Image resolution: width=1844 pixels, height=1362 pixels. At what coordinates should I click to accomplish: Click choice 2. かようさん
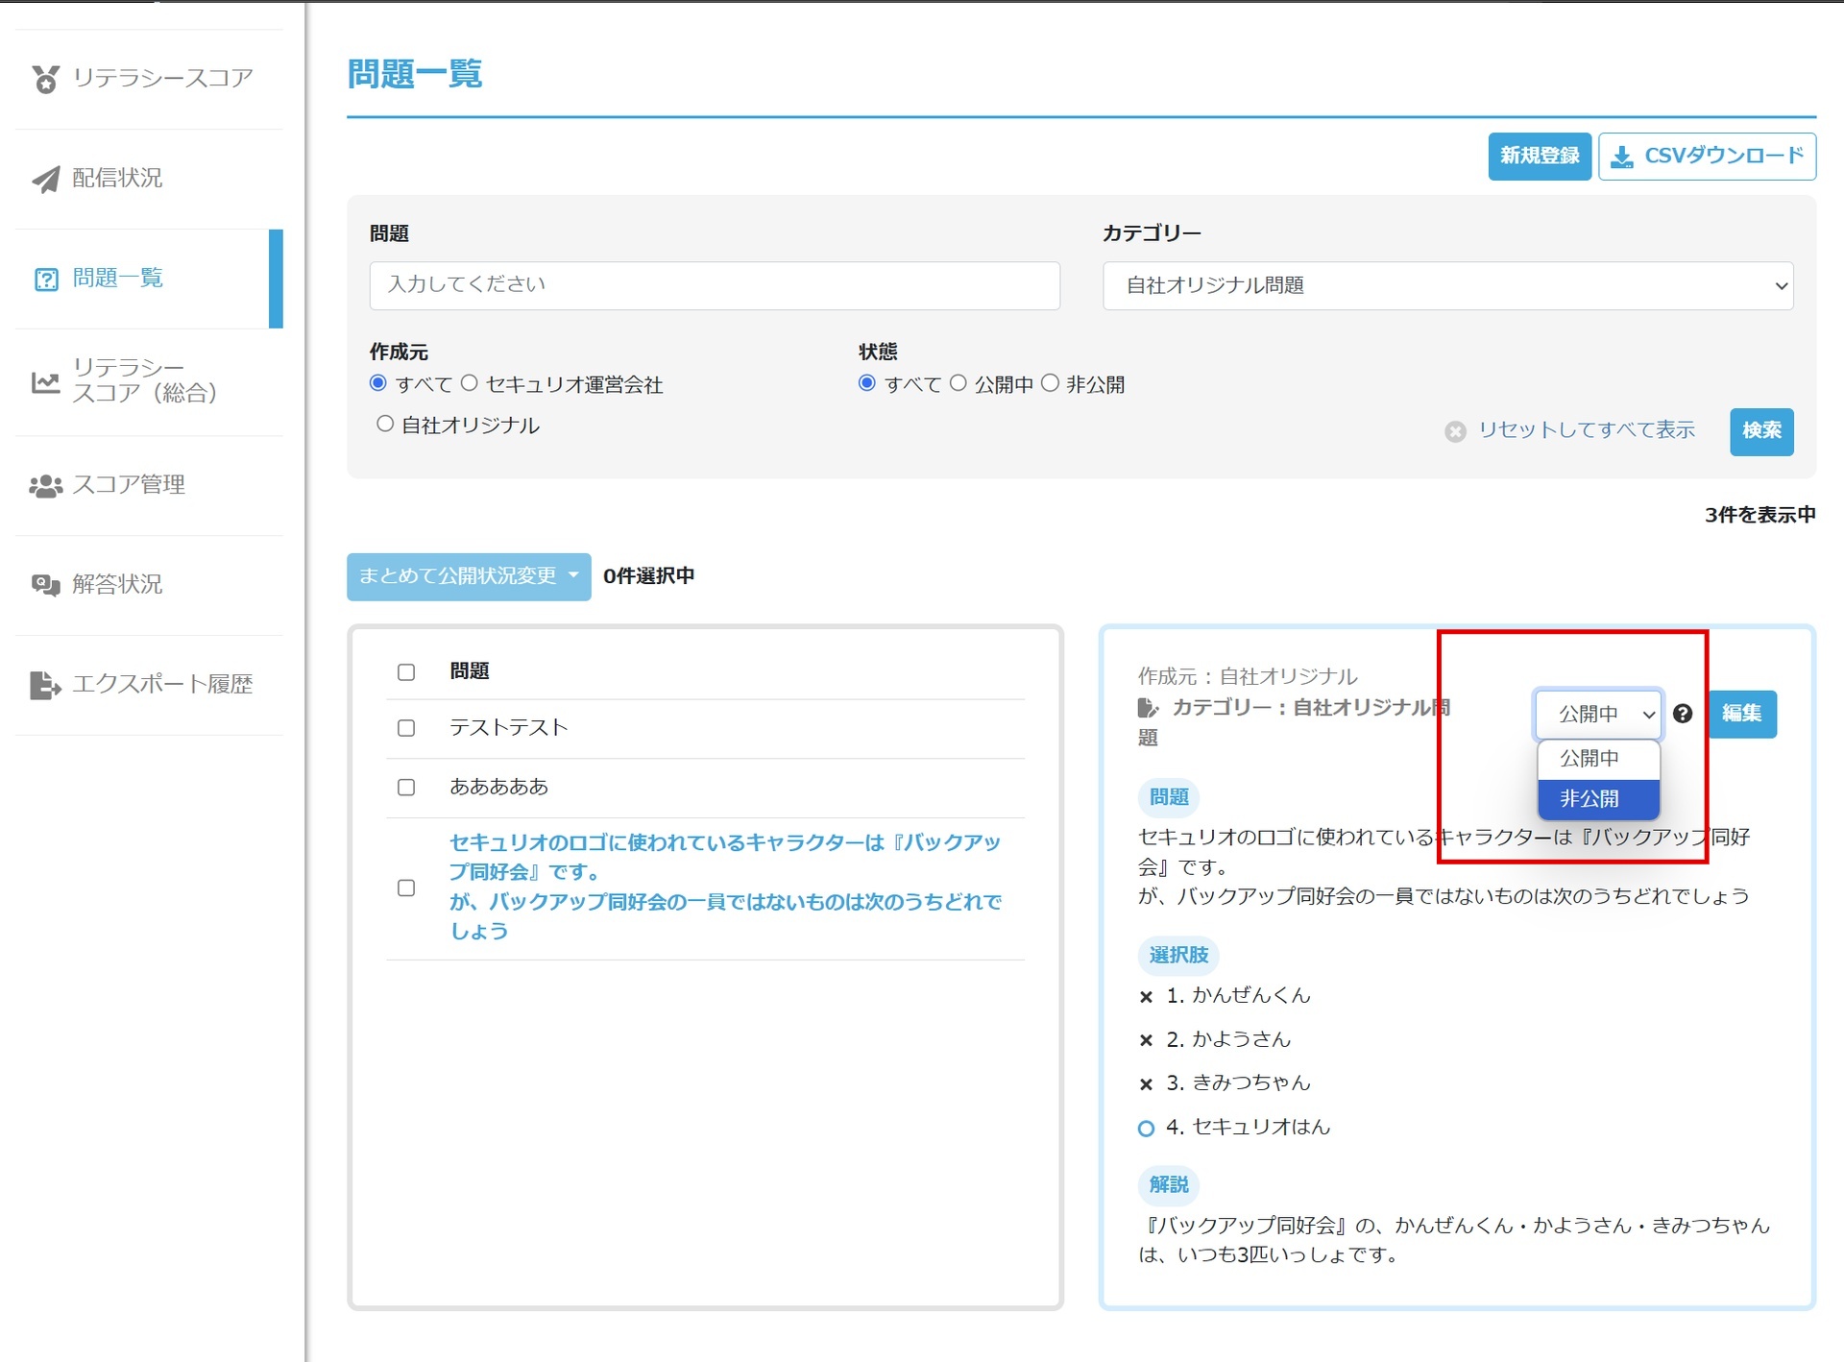(x=1228, y=1039)
